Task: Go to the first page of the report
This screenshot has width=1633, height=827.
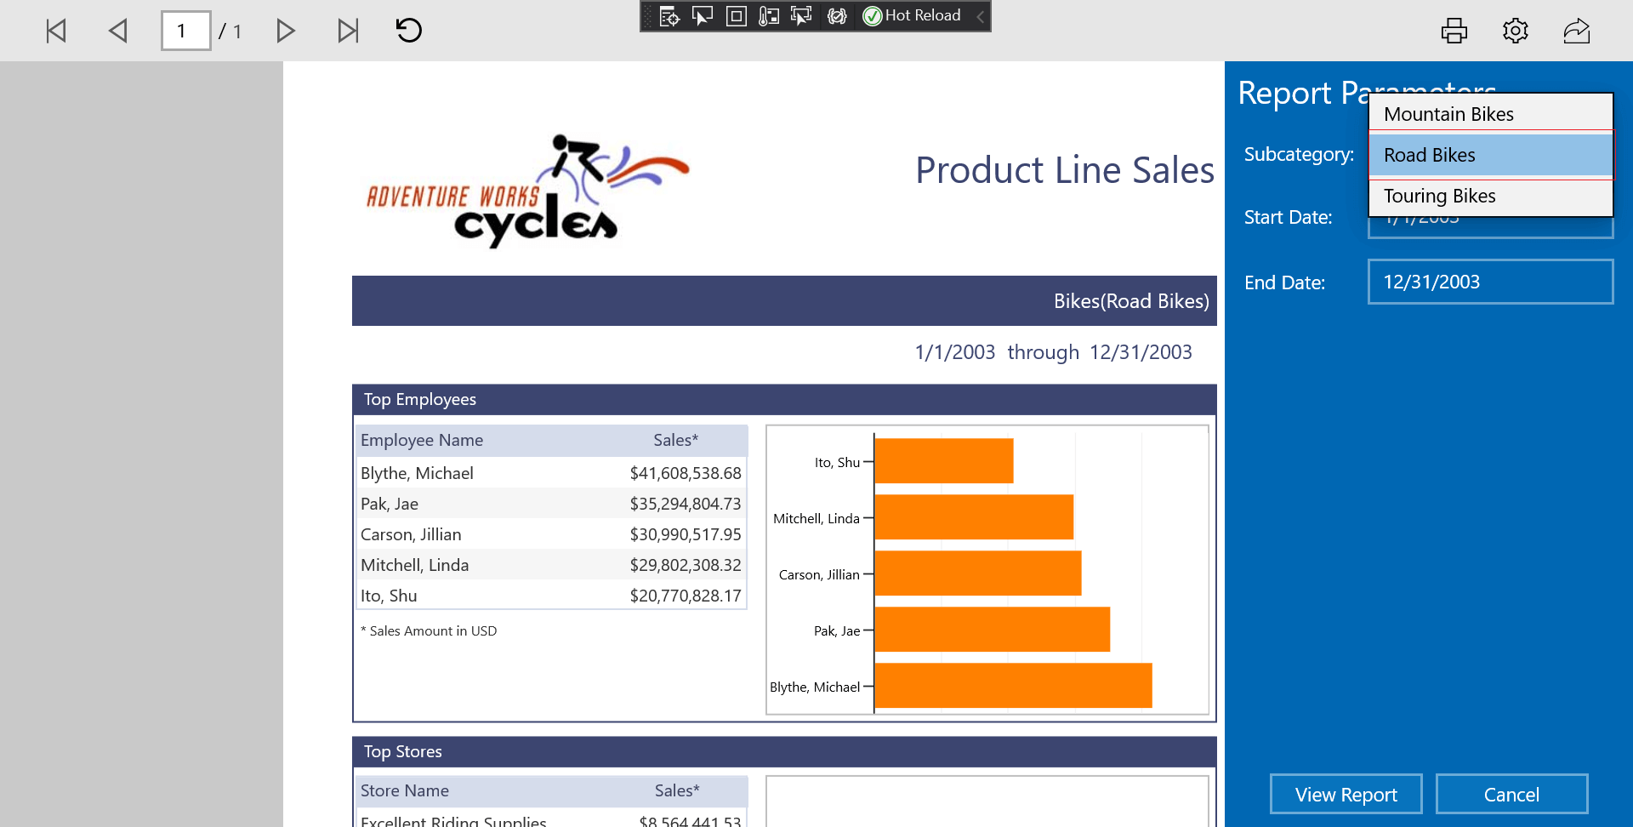Action: [x=56, y=31]
